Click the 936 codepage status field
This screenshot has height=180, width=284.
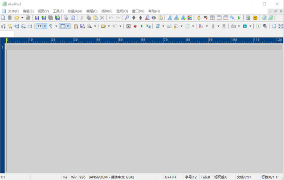point(82,177)
